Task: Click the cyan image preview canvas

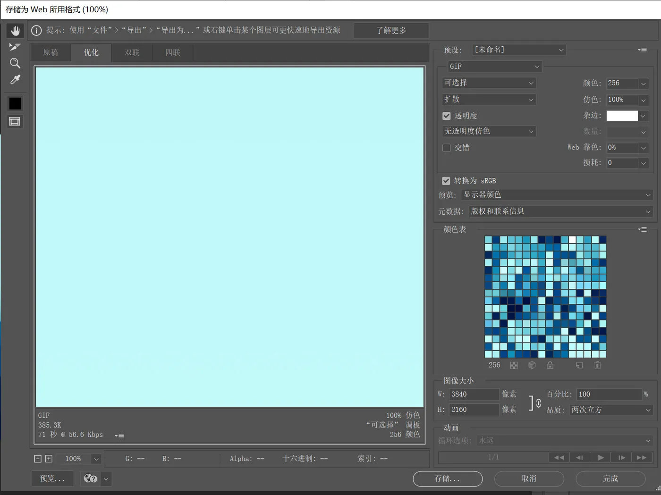Action: (x=230, y=237)
